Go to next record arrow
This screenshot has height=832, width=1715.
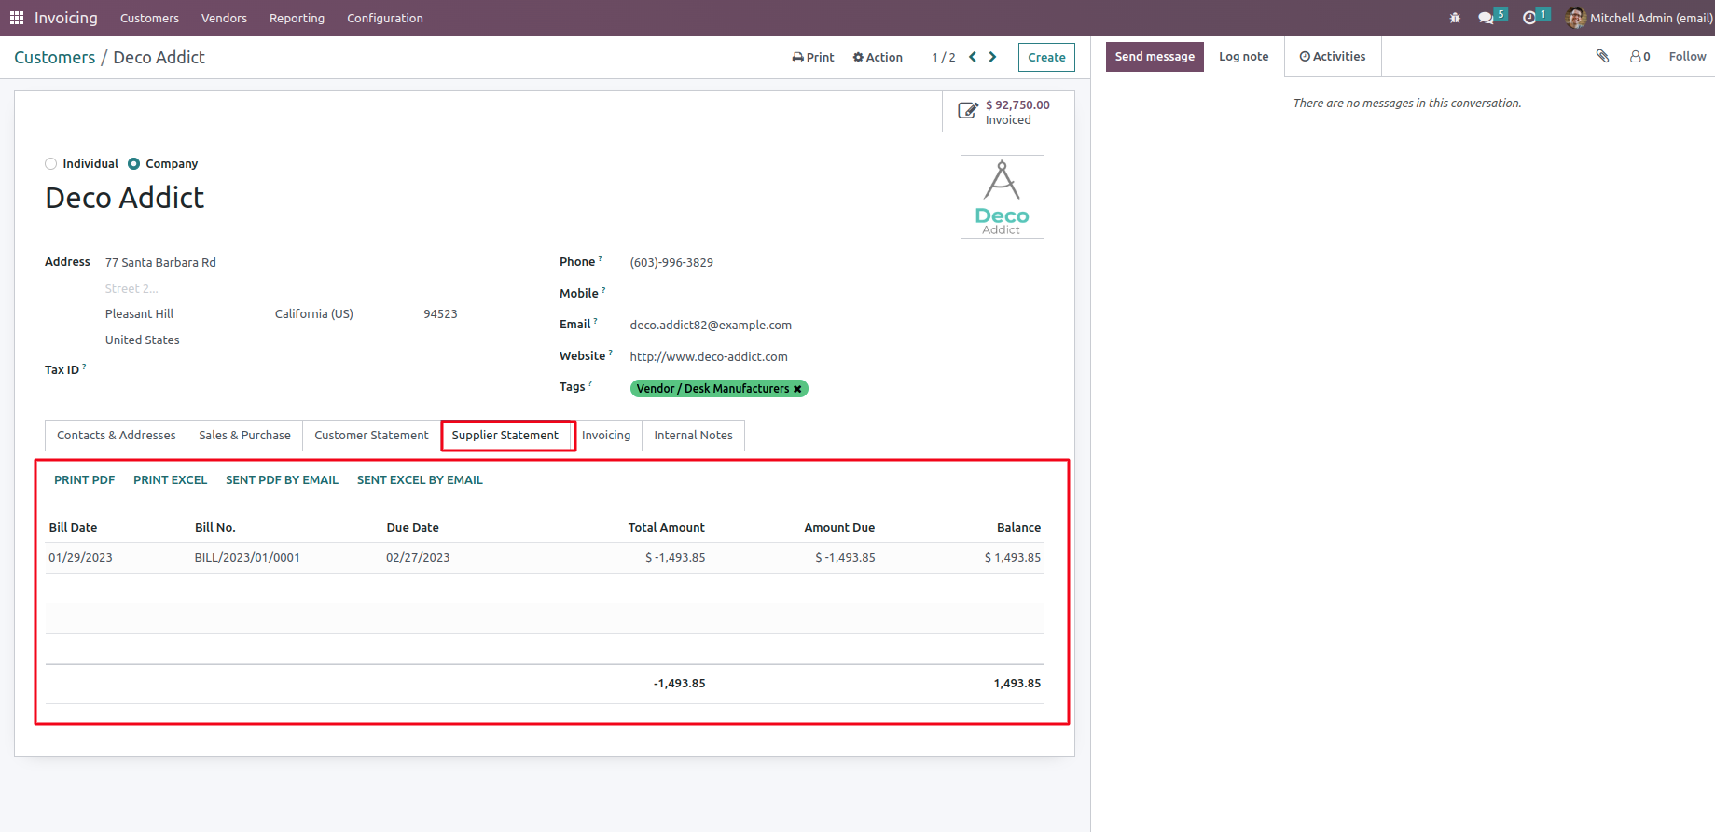(x=992, y=57)
